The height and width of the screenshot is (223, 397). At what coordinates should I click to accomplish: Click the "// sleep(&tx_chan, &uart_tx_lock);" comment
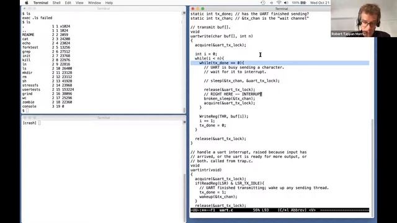242,81
